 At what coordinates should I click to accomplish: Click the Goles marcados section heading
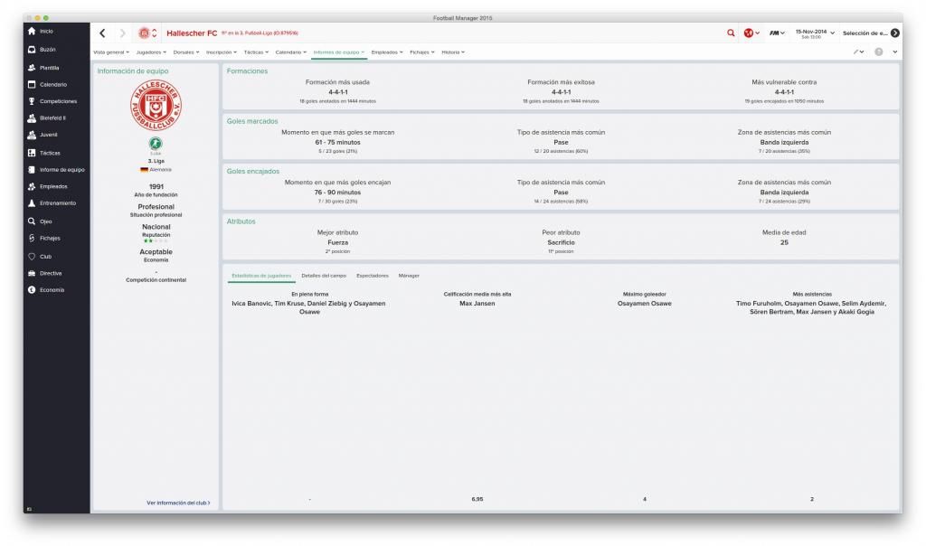[x=252, y=121]
